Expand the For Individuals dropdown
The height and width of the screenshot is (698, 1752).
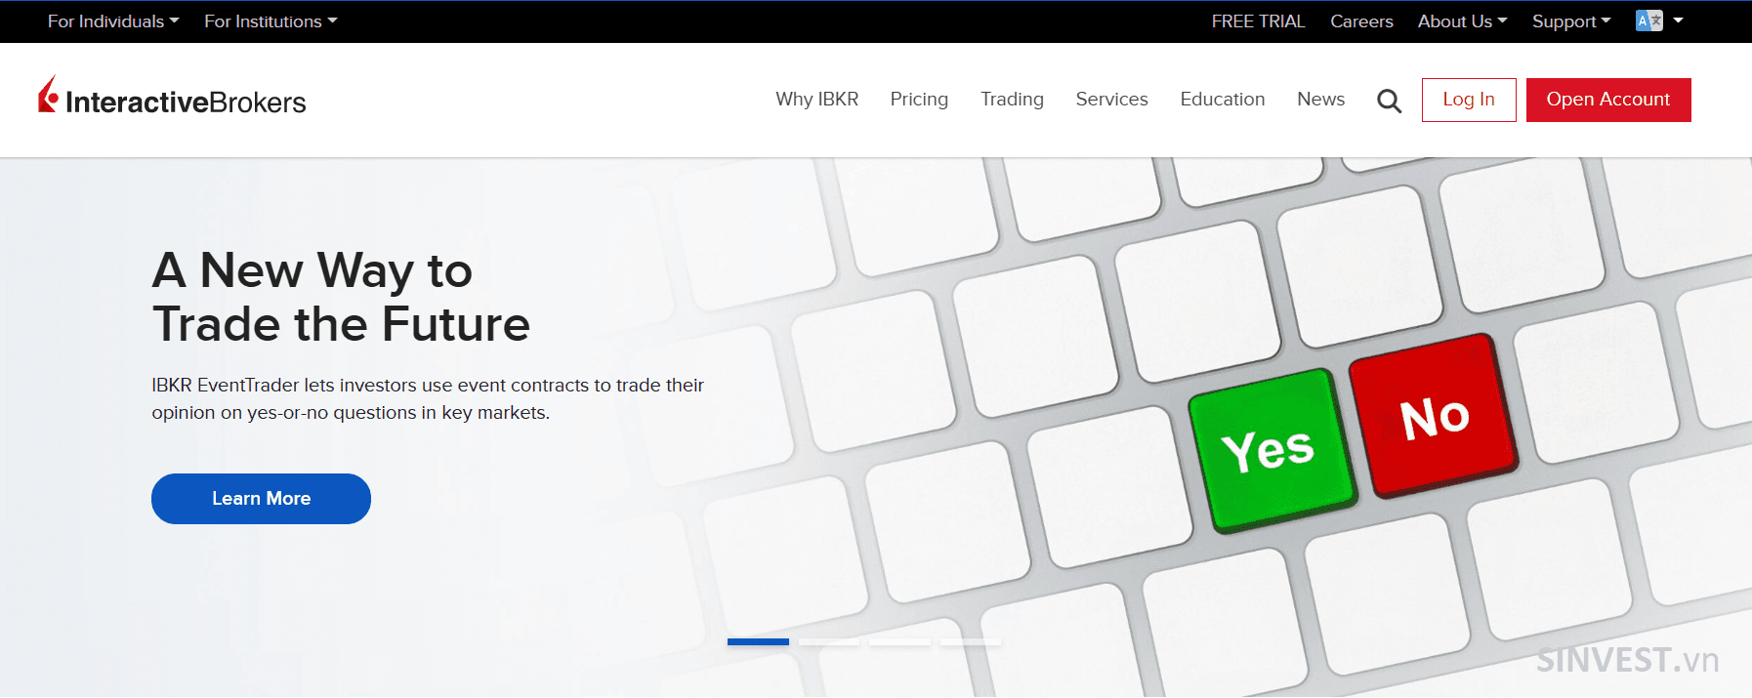coord(113,21)
